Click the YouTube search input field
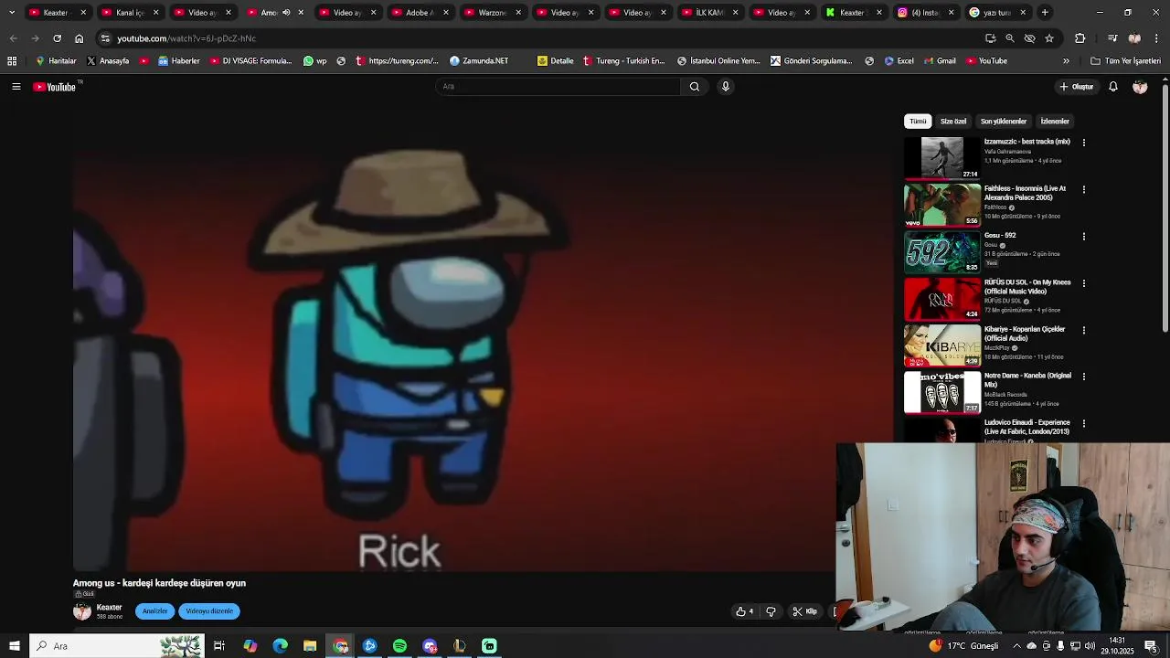1170x658 pixels. pos(558,87)
